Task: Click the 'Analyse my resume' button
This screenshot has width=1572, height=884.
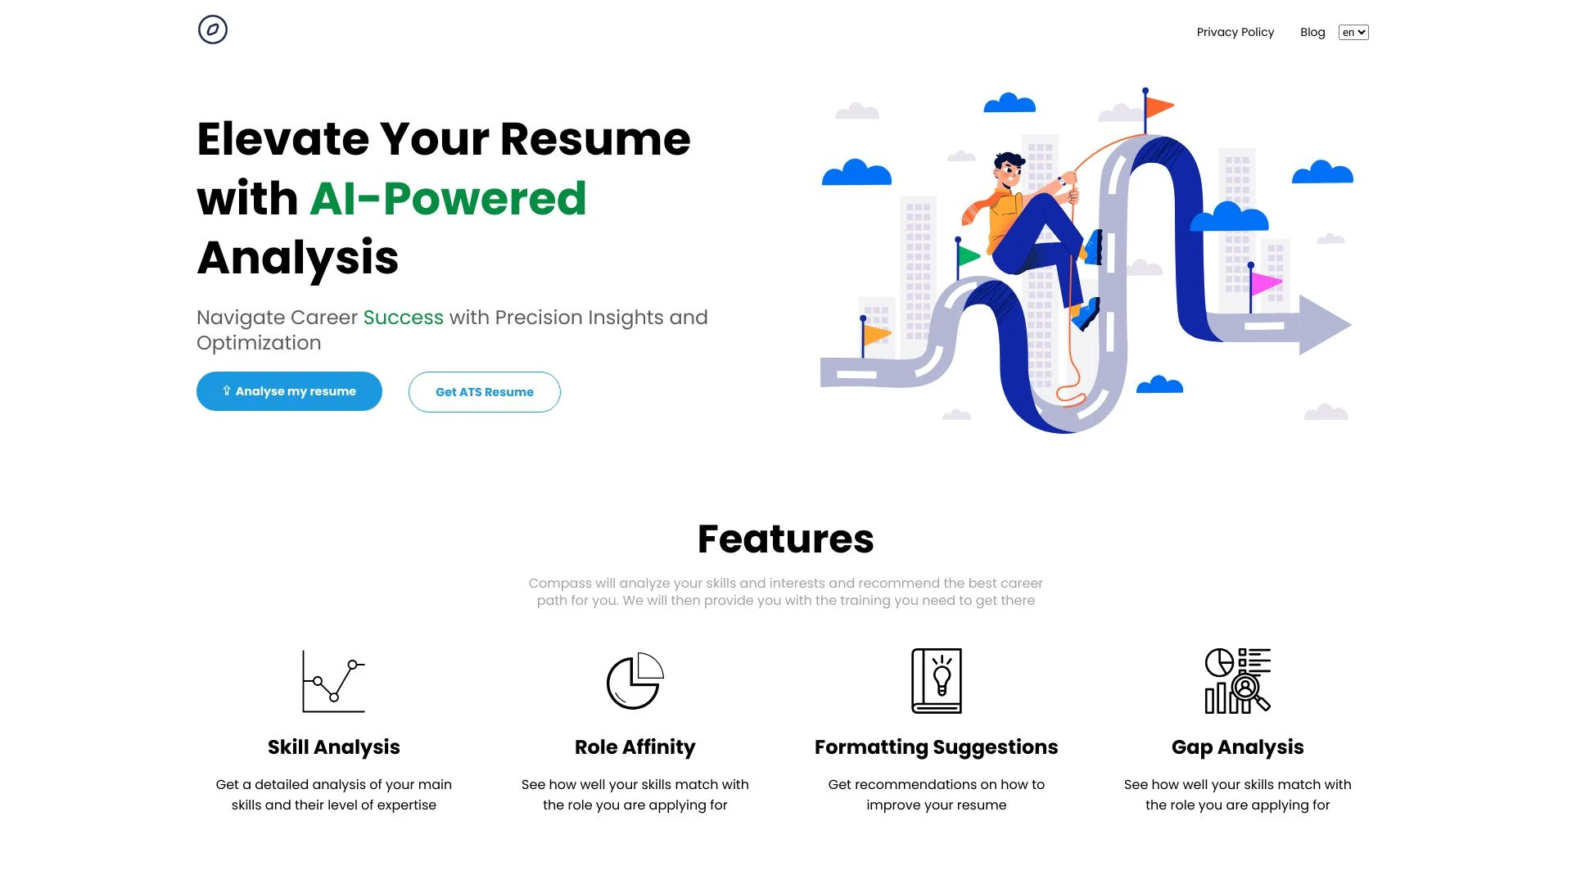Action: click(288, 390)
